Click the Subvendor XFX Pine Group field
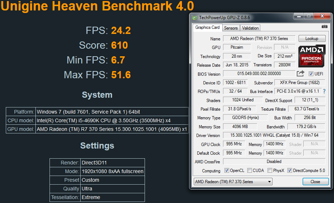The image size is (334, 203). (x=300, y=83)
